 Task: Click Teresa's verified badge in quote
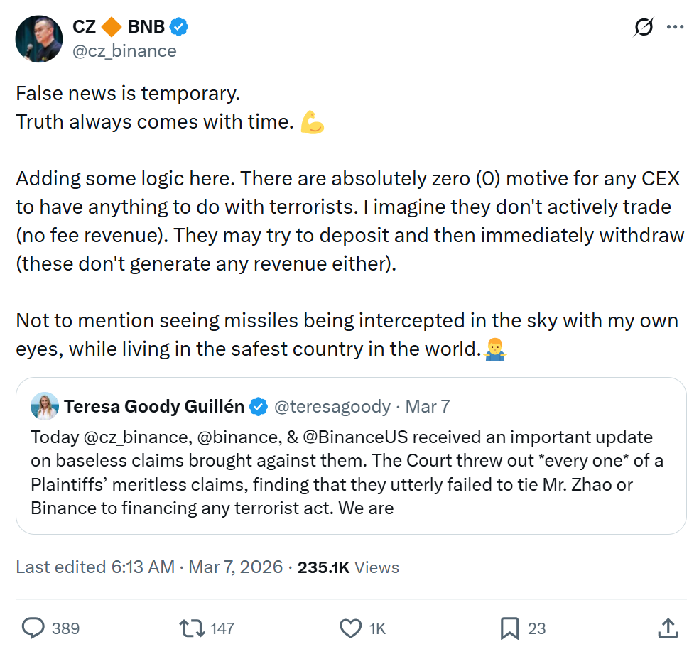259,407
